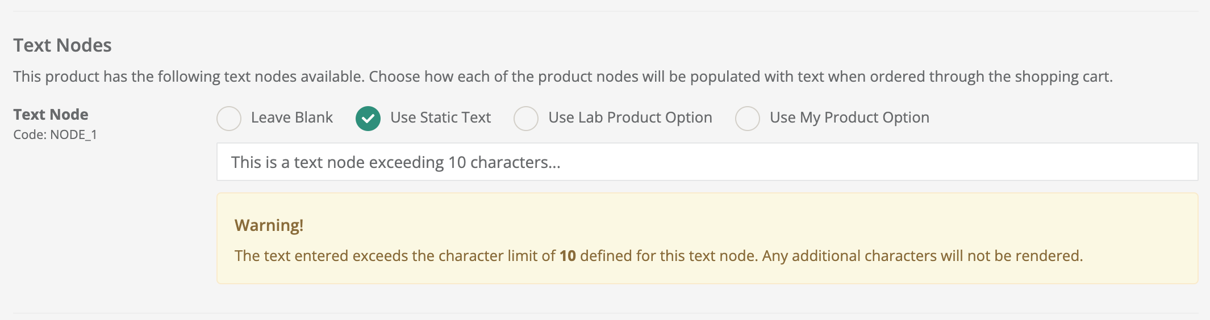Click the 'Leave Blank' label text
Image resolution: width=1210 pixels, height=320 pixels.
(x=292, y=117)
